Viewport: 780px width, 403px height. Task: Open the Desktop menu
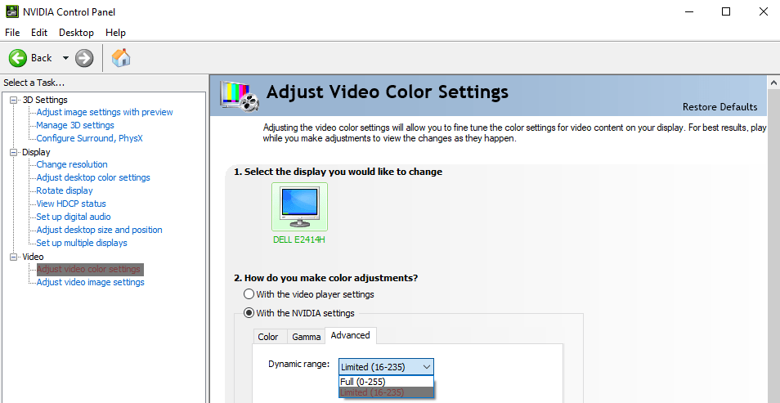point(76,33)
